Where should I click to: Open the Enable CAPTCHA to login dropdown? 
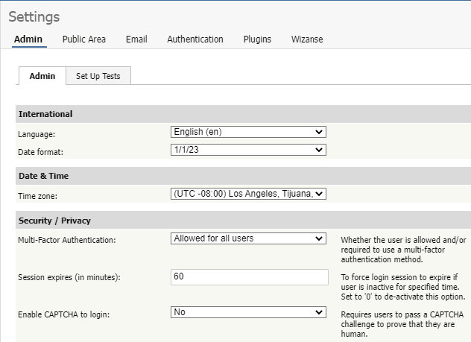(248, 312)
